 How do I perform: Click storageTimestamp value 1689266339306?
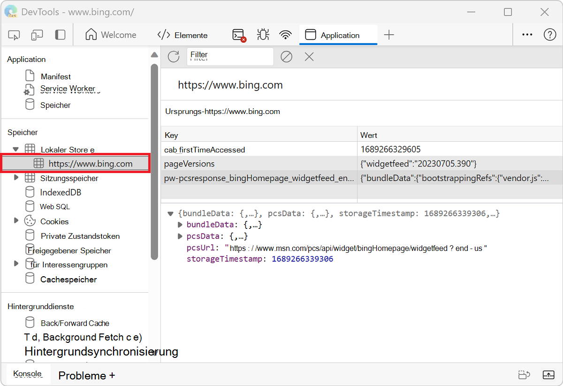tap(302, 258)
